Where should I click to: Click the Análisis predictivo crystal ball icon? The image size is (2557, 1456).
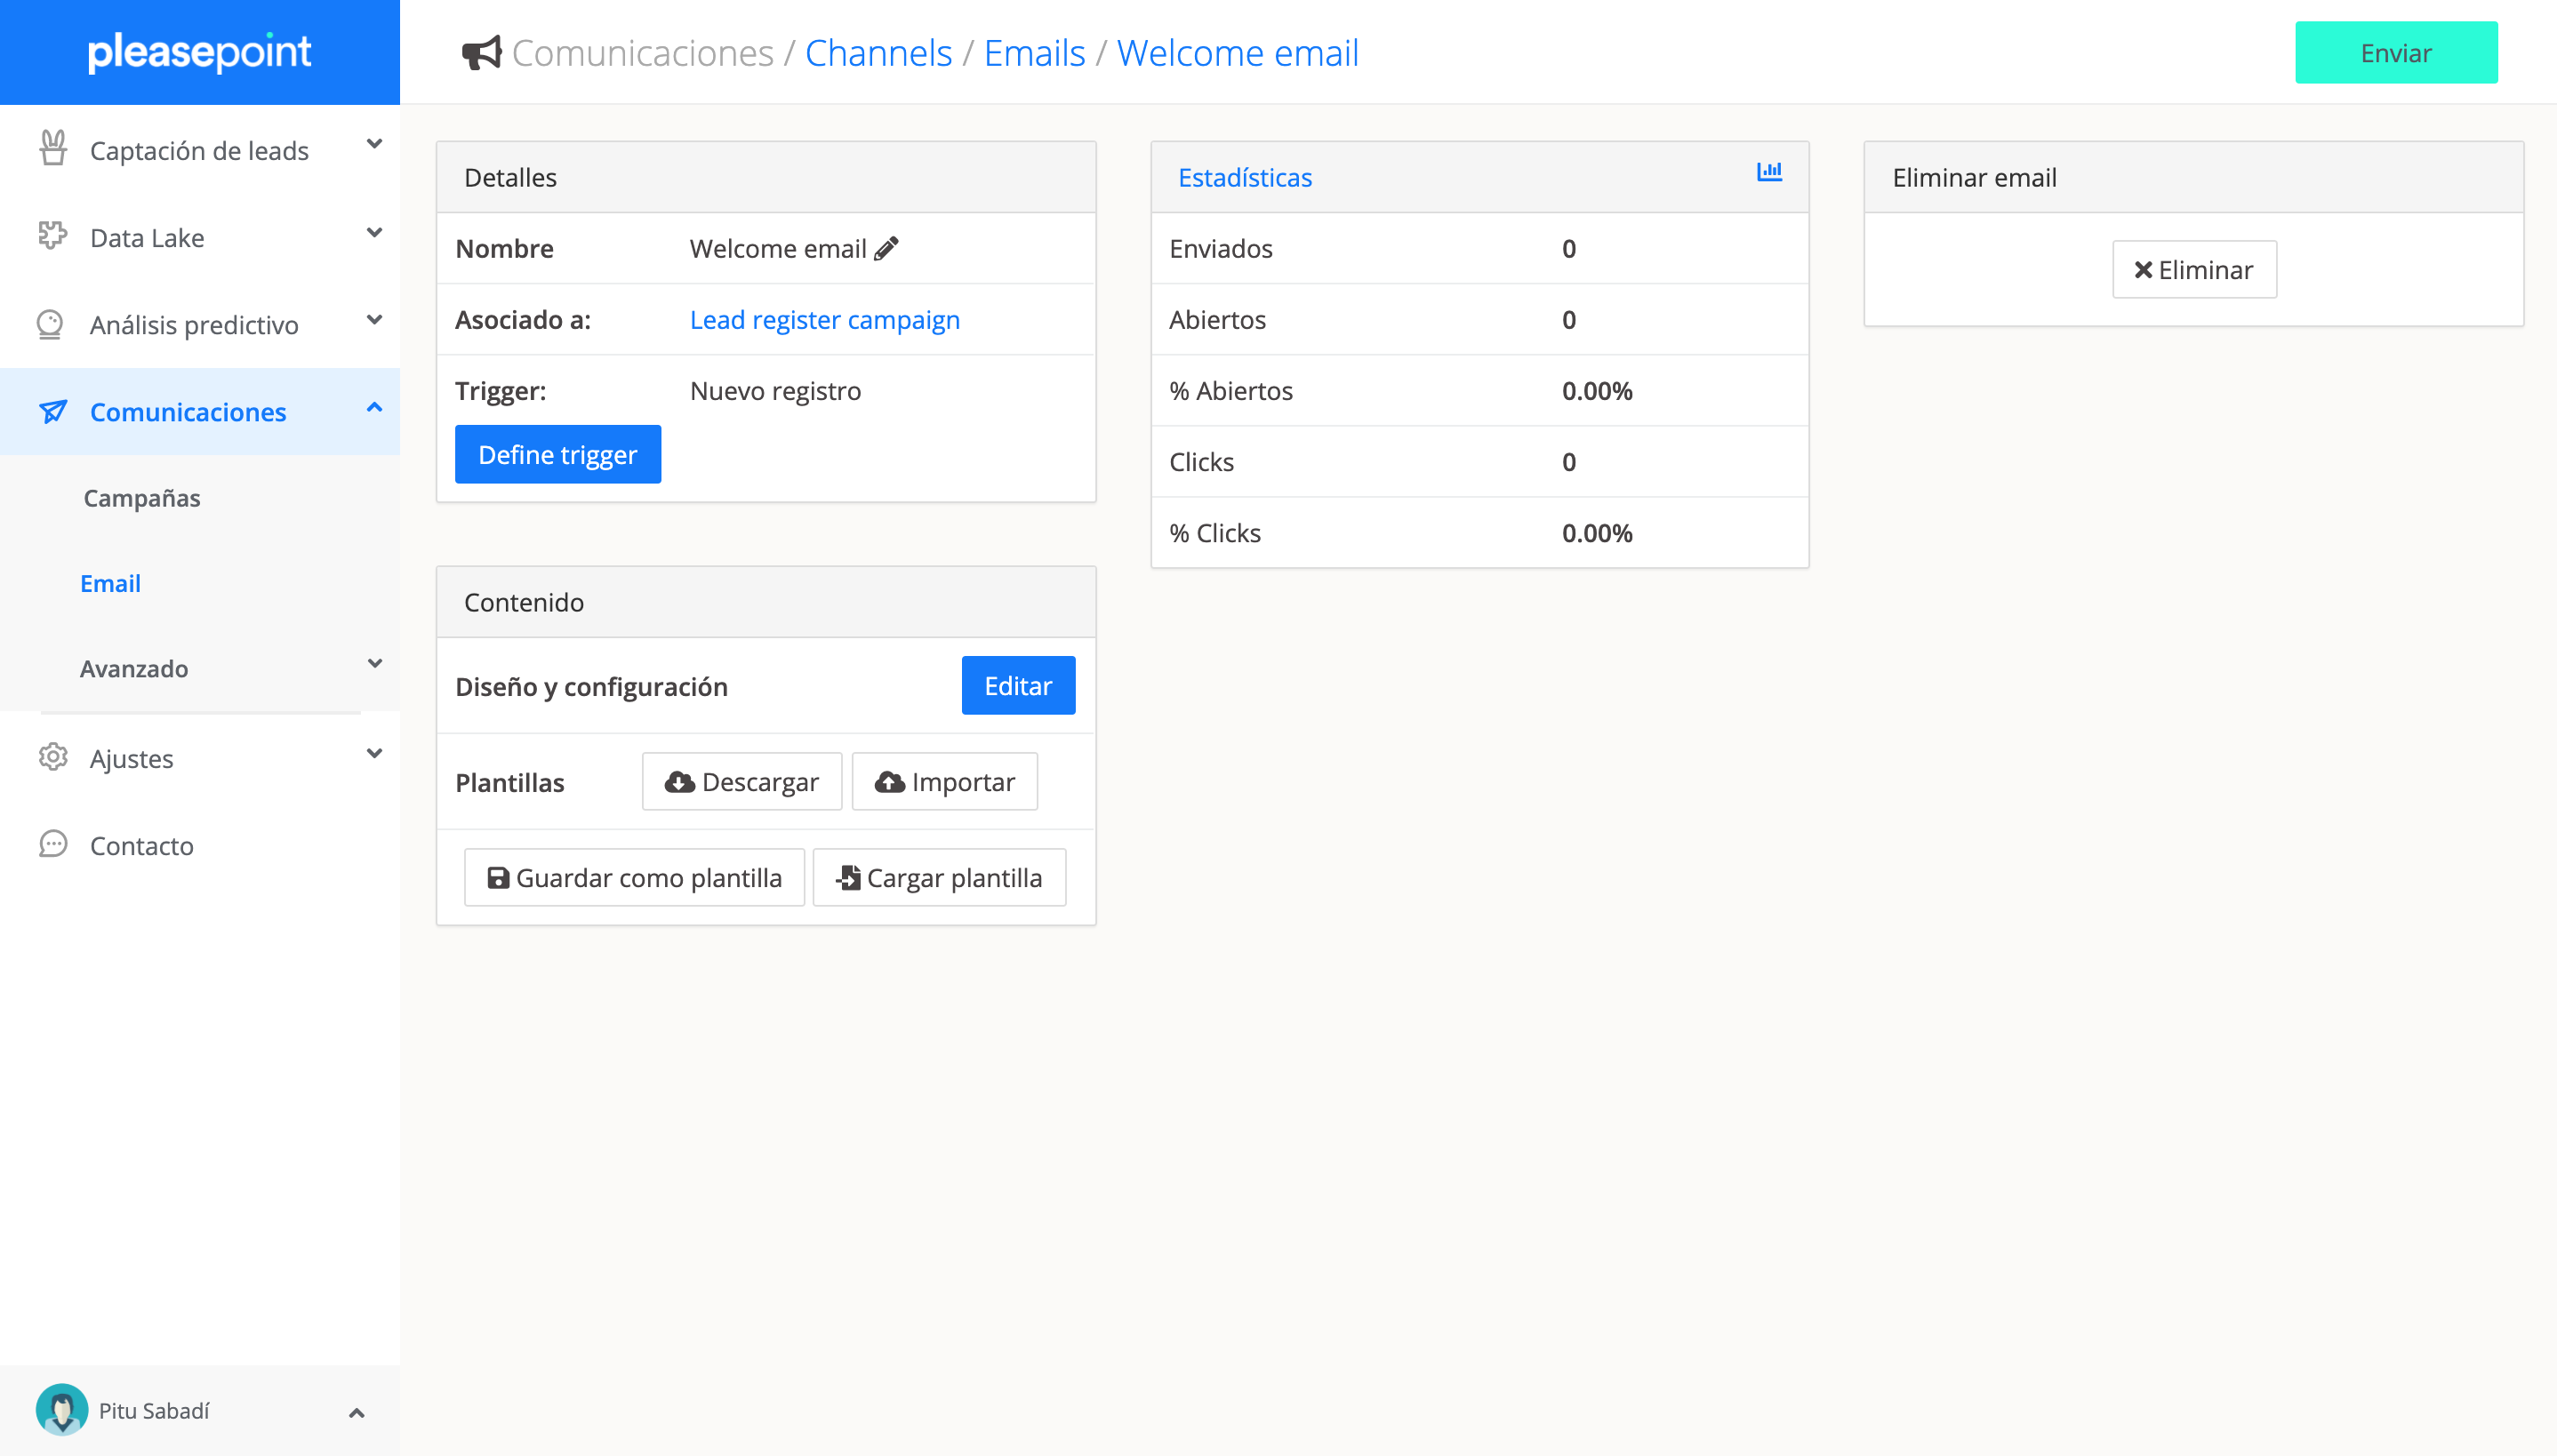(x=50, y=324)
